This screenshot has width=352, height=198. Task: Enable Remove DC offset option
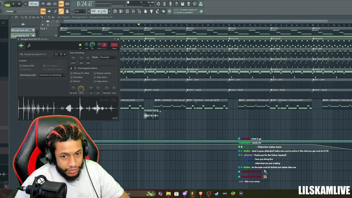[x=80, y=73]
